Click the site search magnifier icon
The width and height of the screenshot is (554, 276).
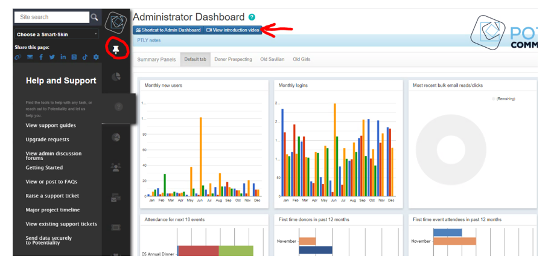click(x=94, y=18)
